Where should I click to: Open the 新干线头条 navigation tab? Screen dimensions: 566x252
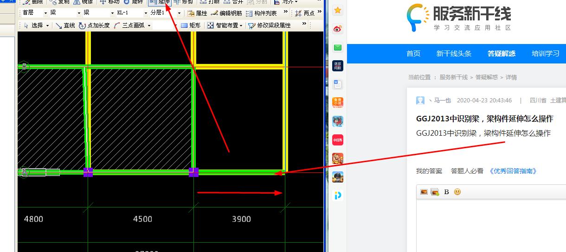[x=454, y=54]
